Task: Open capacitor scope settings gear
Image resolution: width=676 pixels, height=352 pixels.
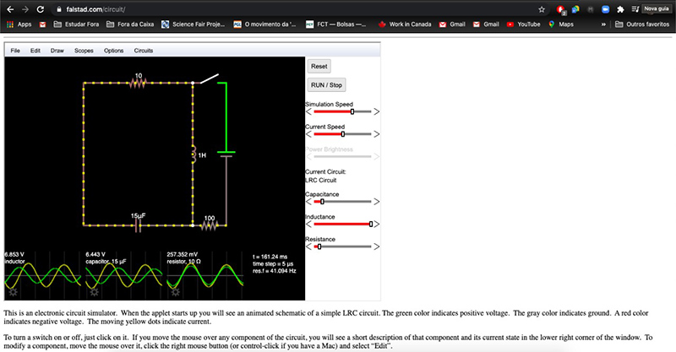Action: (x=94, y=292)
